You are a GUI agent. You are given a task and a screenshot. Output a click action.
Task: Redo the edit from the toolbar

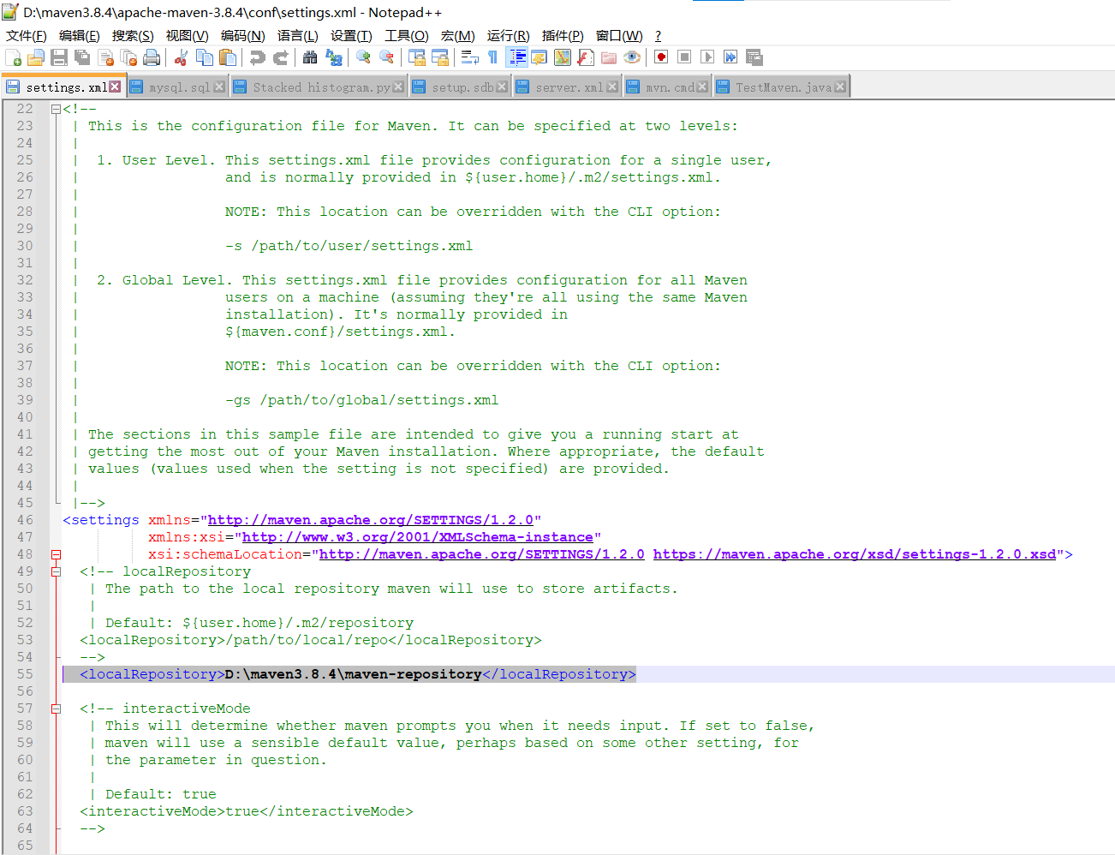[x=280, y=57]
